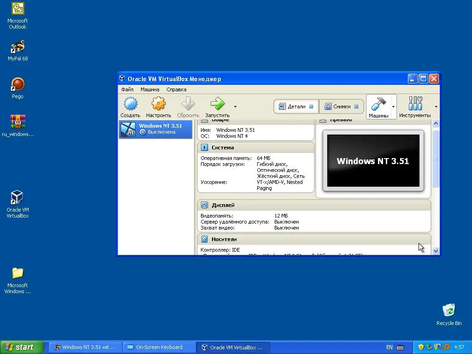Viewport: 472px width, 354px height.
Task: Select the Windows NT 3.51 VM entry
Action: point(156,129)
